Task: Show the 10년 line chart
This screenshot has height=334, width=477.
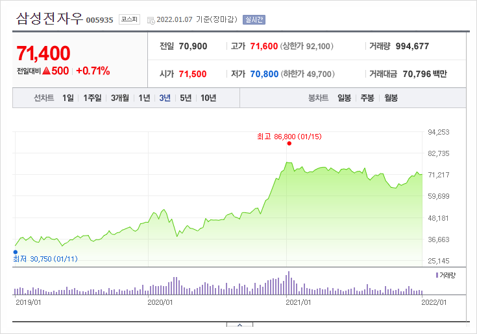Action: [208, 98]
